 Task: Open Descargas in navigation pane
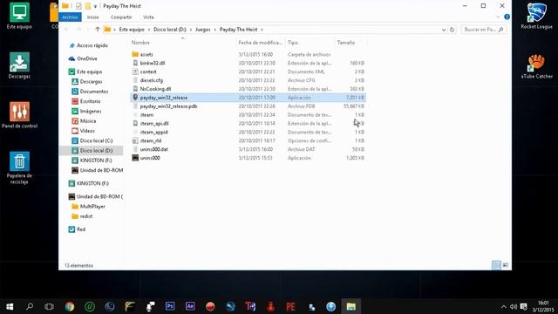91,81
